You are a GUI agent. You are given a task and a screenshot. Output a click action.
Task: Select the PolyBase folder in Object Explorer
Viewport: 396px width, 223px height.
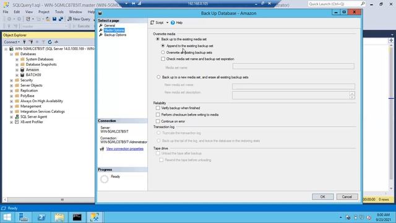coord(27,96)
